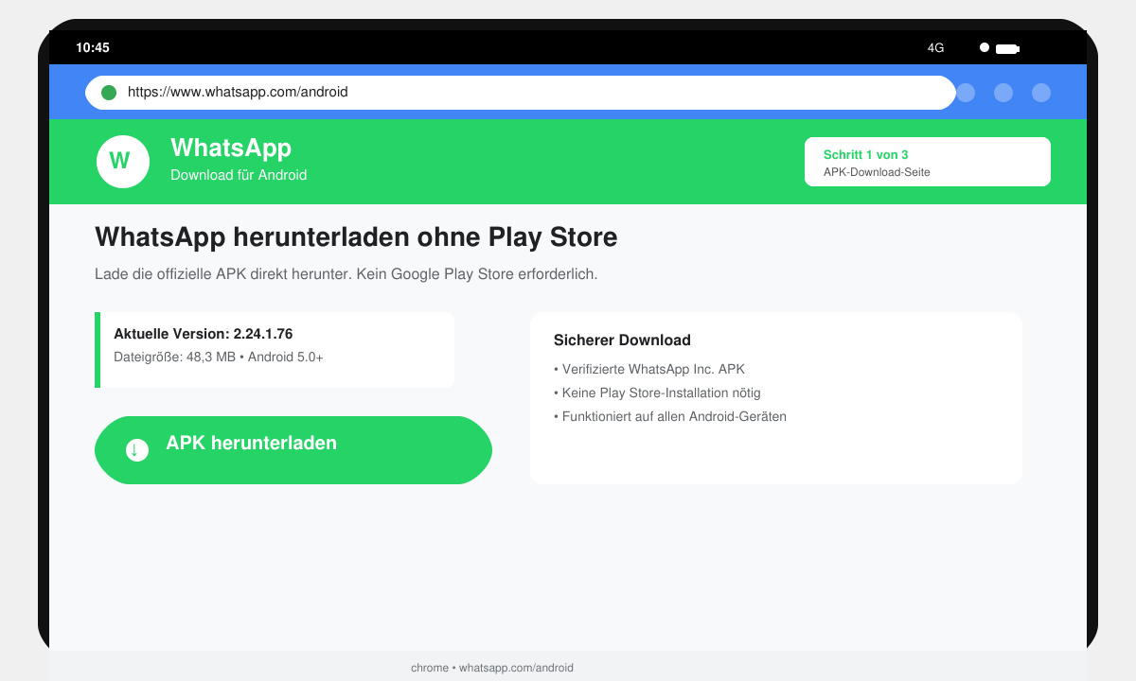Focus the URL address bar

coord(520,93)
